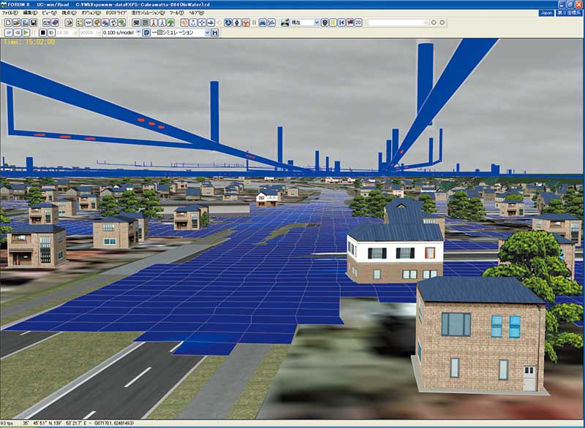Click the Time: 15:02:00 overlay text

click(29, 42)
